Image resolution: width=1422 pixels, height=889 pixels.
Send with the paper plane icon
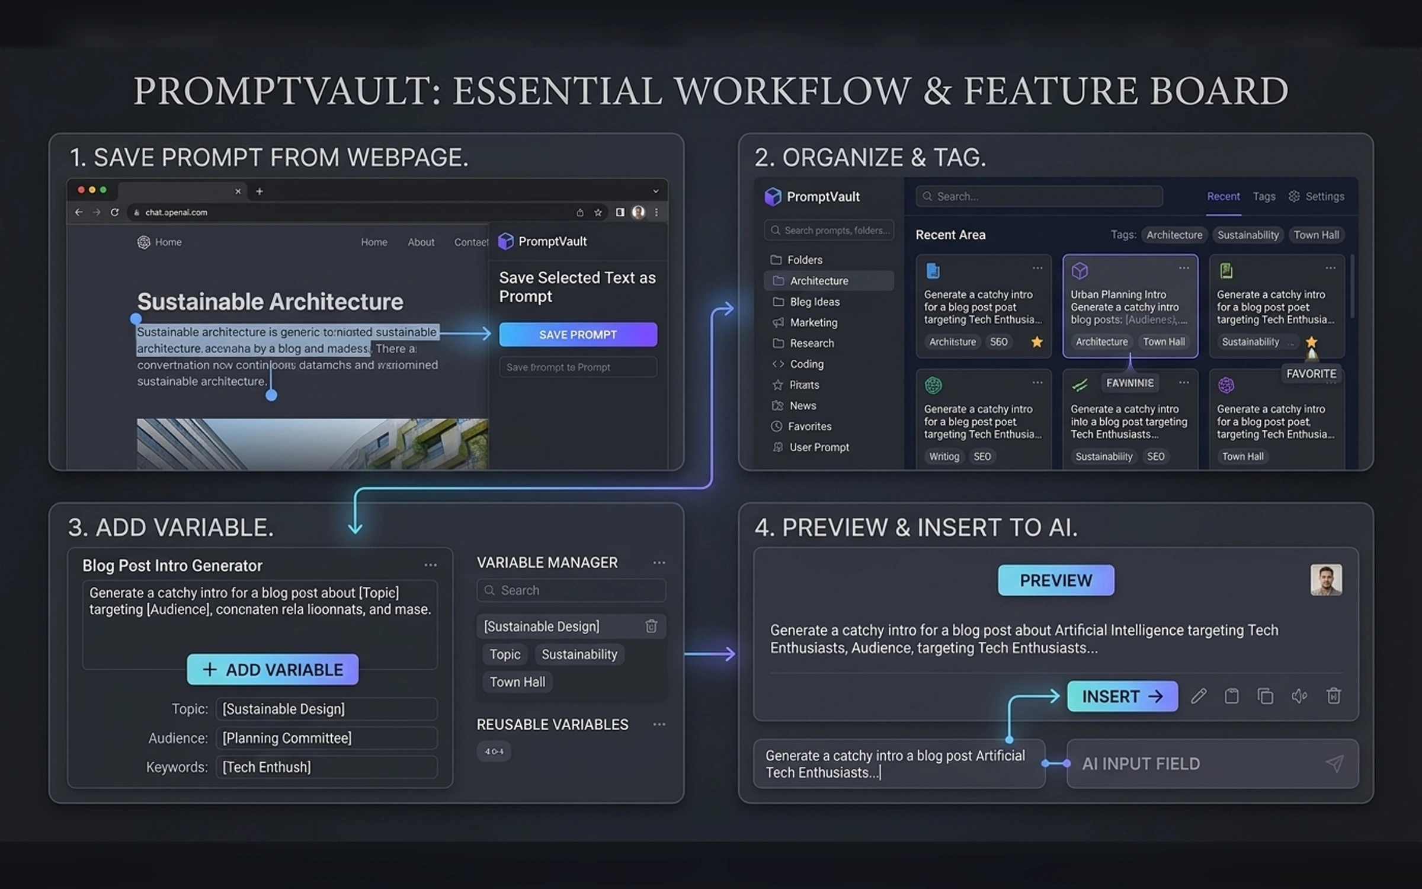1335,763
